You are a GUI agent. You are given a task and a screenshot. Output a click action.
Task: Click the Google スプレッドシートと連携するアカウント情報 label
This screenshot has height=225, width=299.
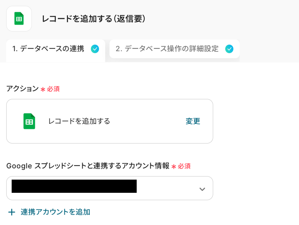click(x=88, y=166)
